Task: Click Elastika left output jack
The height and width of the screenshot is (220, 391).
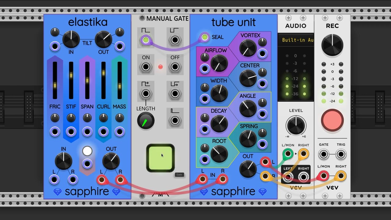Action: coord(102,180)
